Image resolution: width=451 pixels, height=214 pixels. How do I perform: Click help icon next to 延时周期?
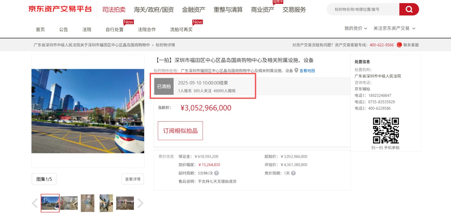216,173
